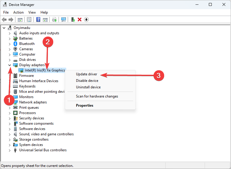Toggle the Show/Hide Action Pane toolbar icon
The width and height of the screenshot is (231, 169).
[x=45, y=19]
